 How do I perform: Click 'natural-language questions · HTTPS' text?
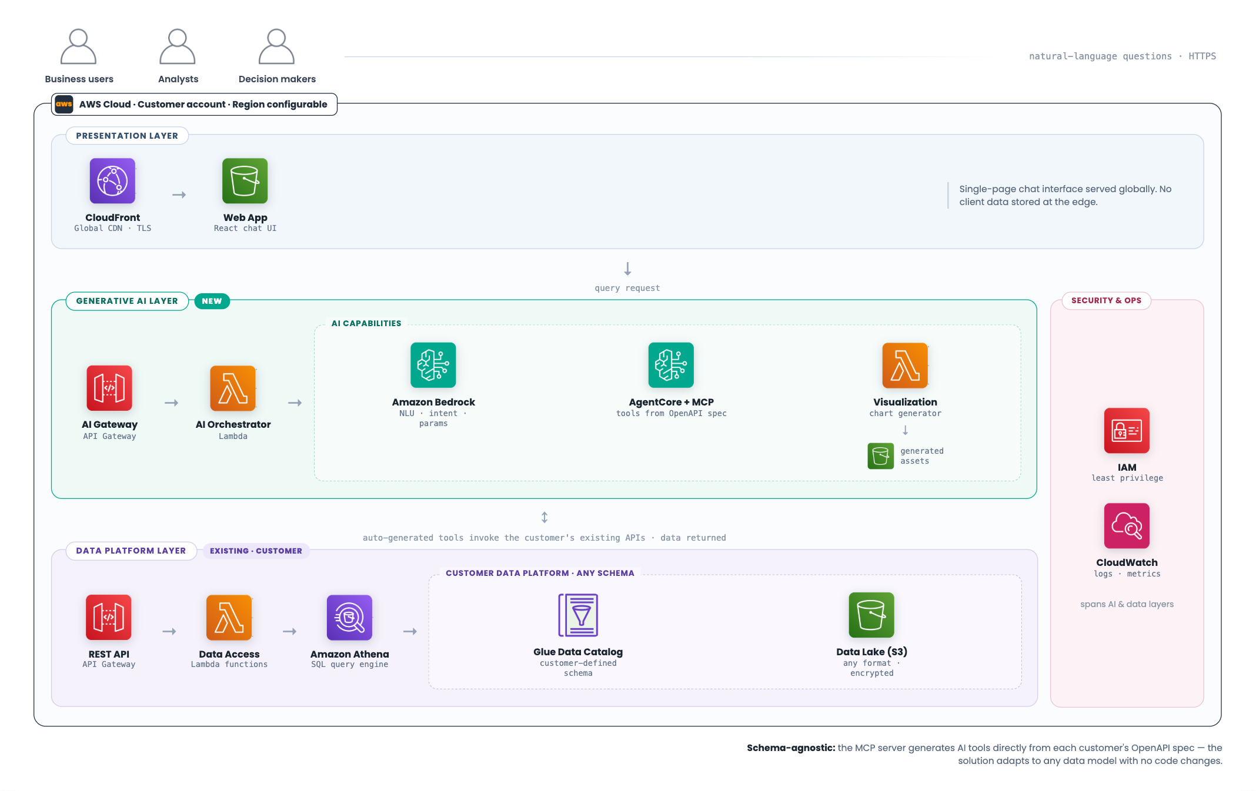[1123, 56]
